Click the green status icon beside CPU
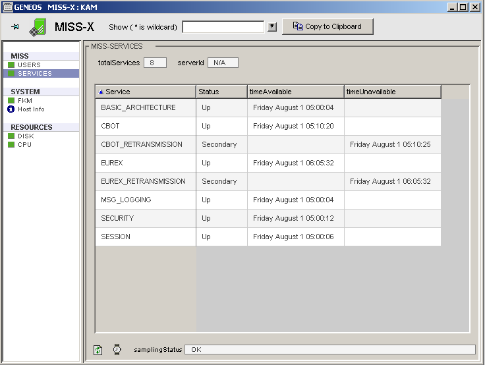Image resolution: width=485 pixels, height=365 pixels. click(x=11, y=145)
